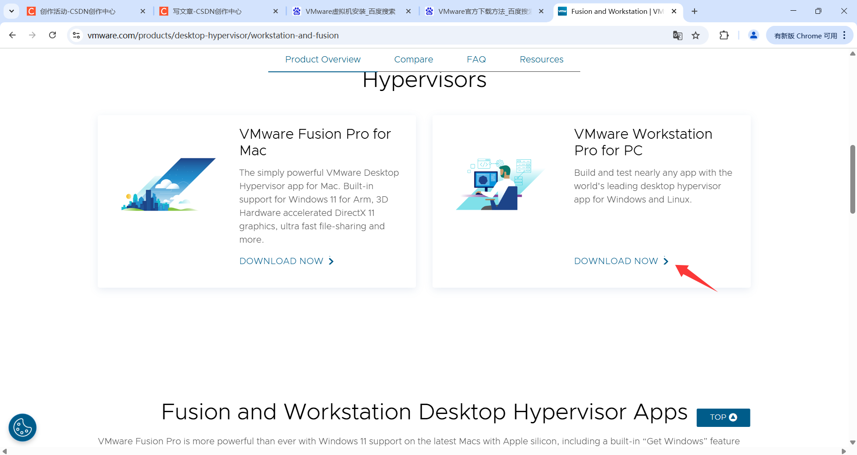Reload the current page
The image size is (857, 455).
click(x=52, y=35)
